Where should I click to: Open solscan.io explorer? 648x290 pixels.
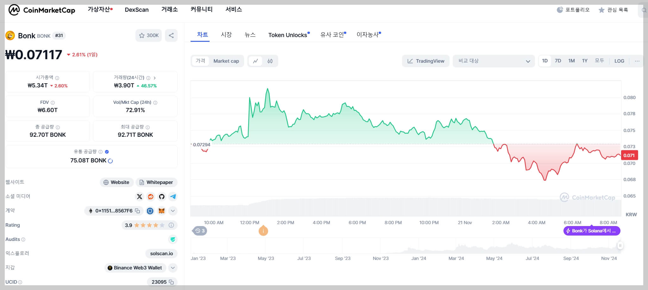coord(161,254)
